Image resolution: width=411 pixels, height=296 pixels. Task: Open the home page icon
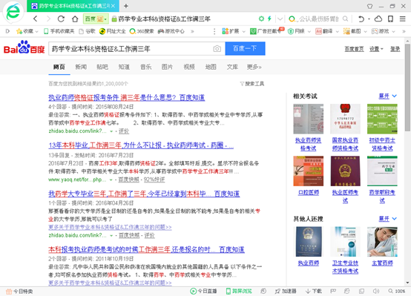[75, 19]
